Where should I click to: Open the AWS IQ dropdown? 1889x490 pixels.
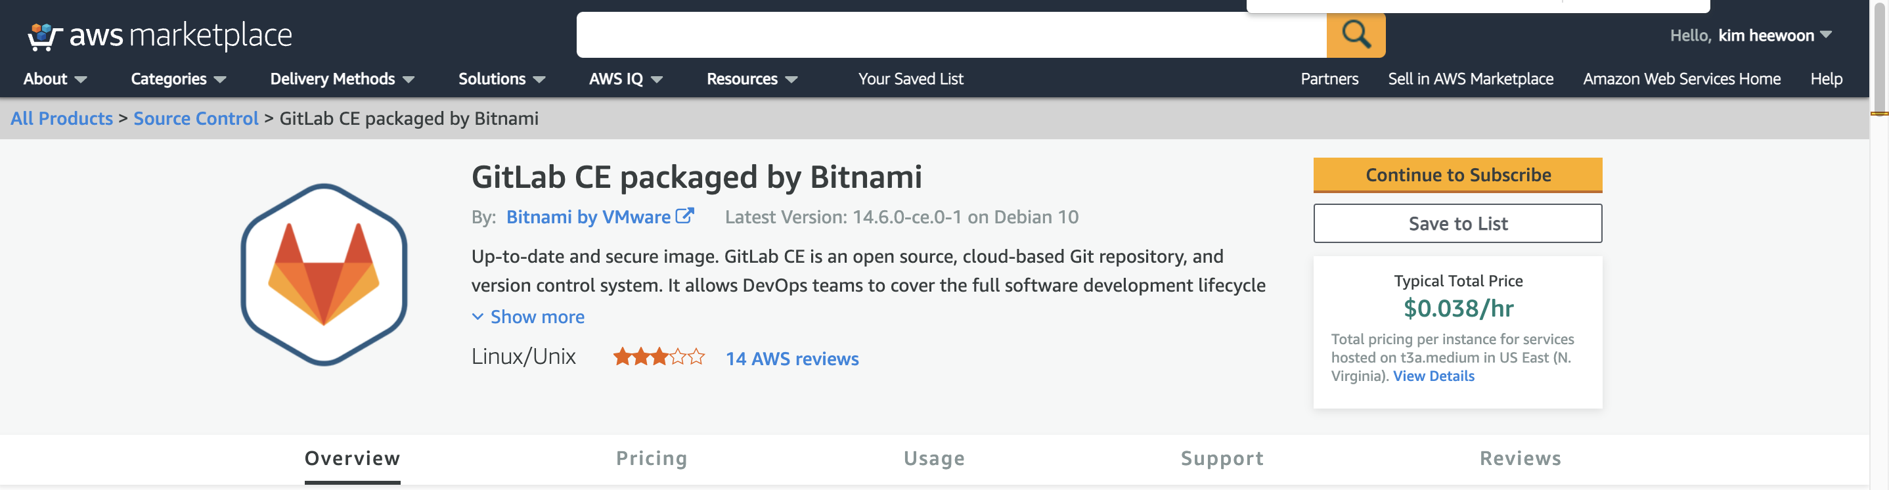625,79
